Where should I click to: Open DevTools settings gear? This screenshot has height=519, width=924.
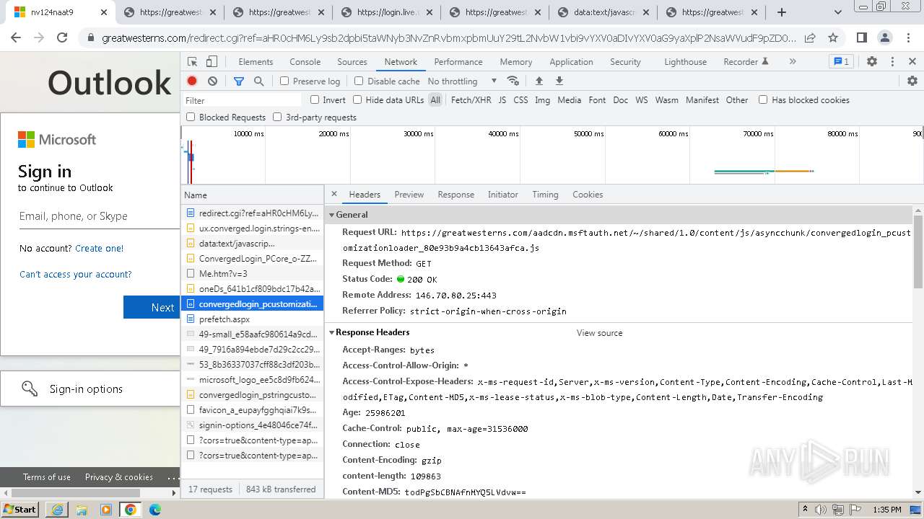click(872, 62)
